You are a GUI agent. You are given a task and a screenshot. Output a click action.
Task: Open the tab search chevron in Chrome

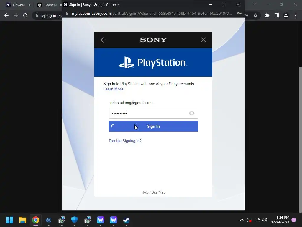pyautogui.click(x=255, y=4)
